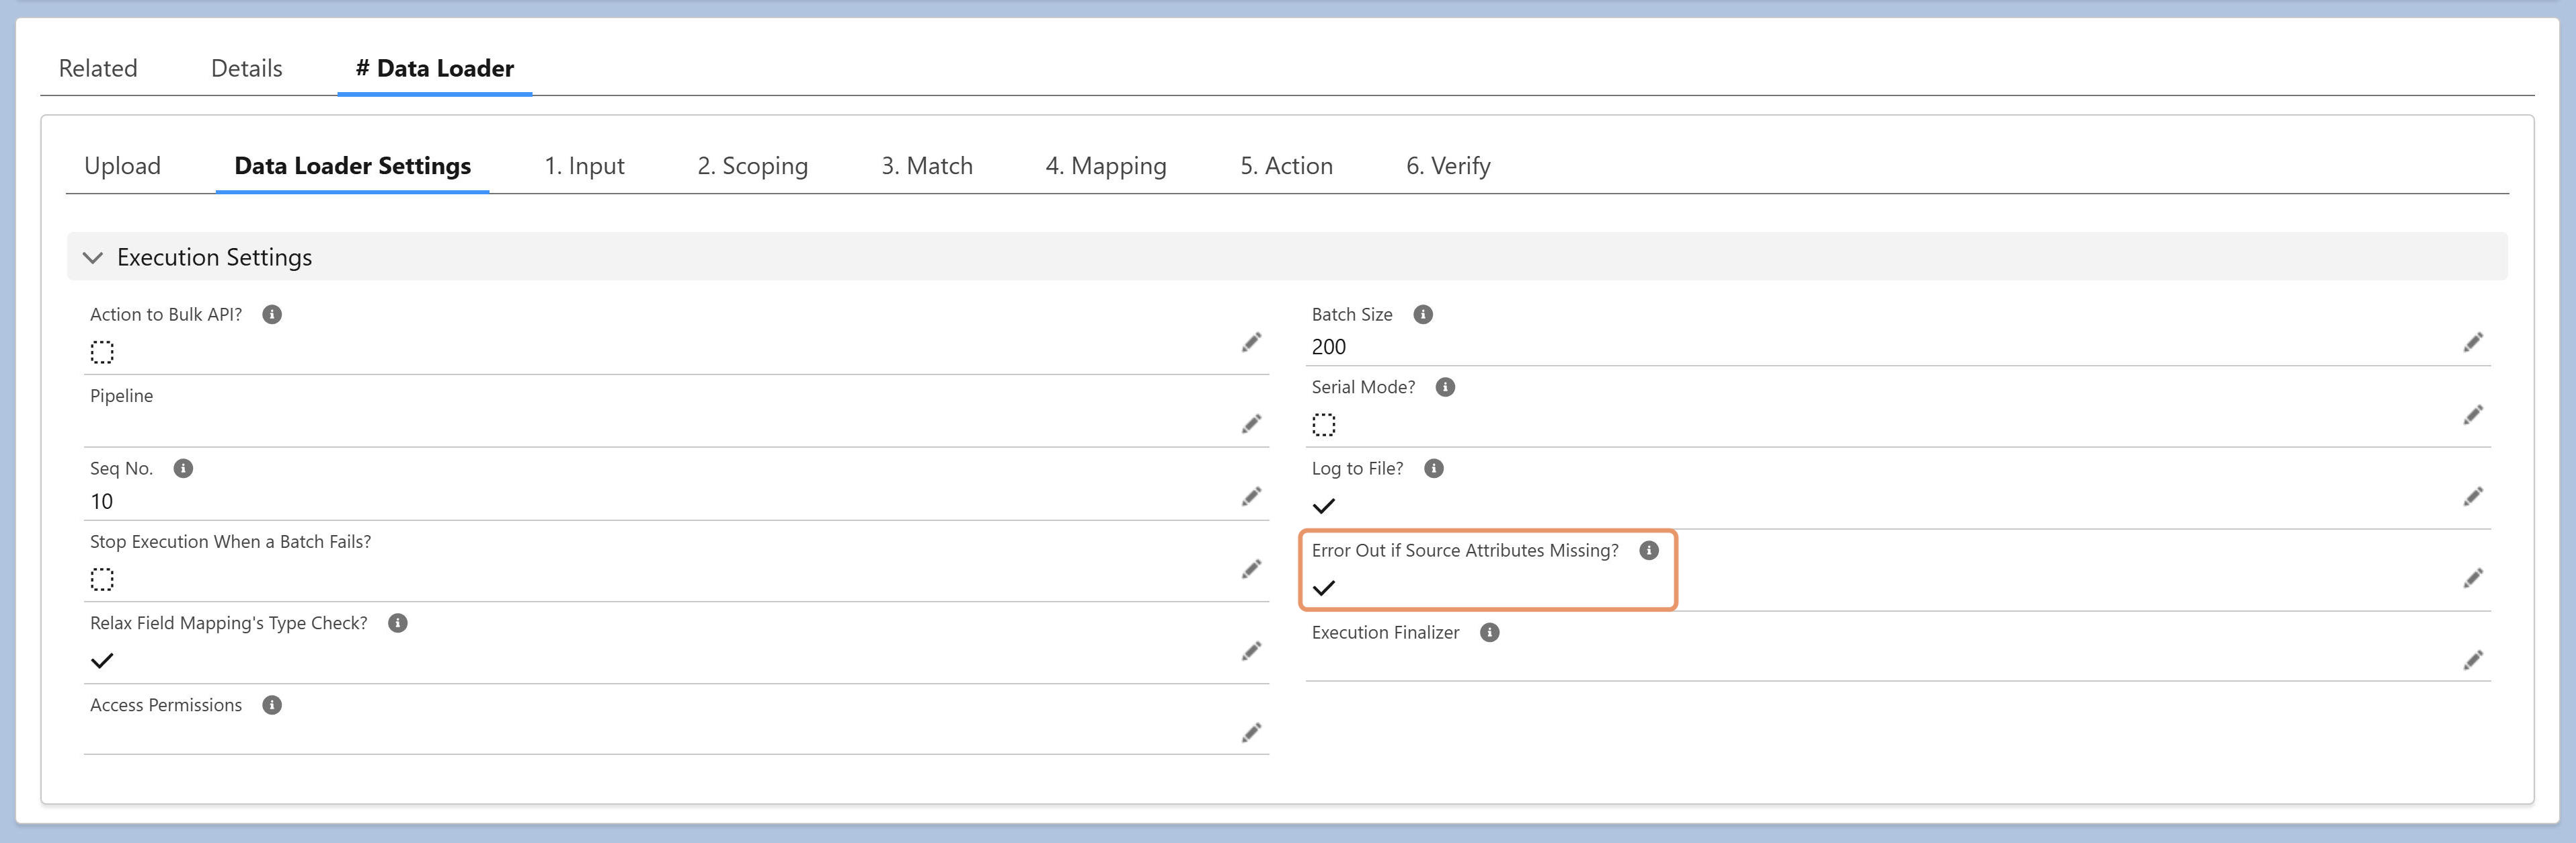Viewport: 2576px width, 843px height.
Task: Switch to the Upload tab
Action: (122, 166)
